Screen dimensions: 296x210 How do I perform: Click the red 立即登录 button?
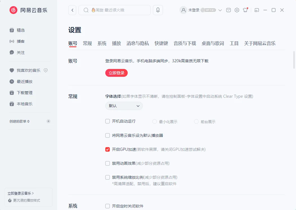[116, 73]
